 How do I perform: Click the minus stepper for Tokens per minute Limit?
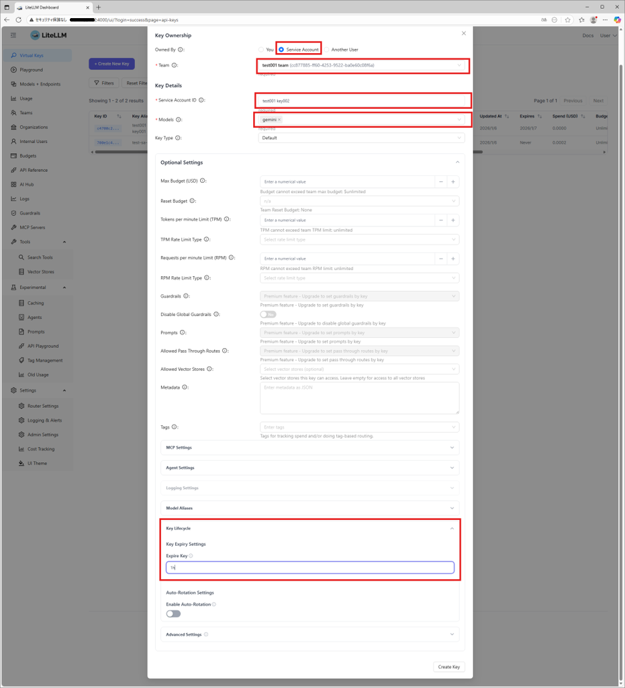click(x=440, y=220)
